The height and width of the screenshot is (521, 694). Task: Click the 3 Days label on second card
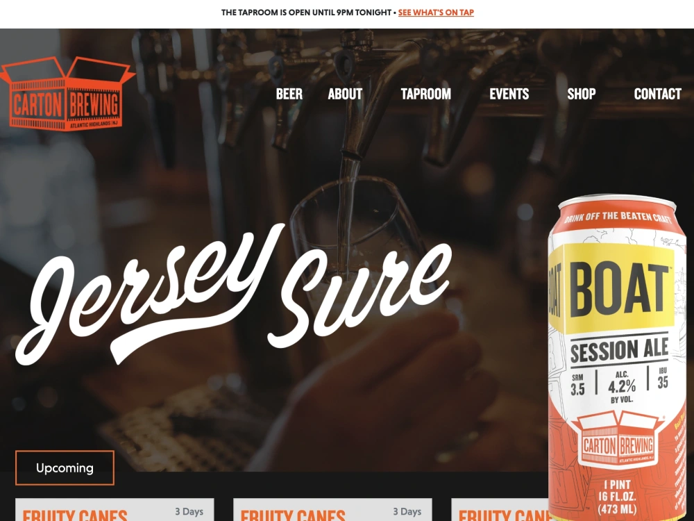[x=407, y=511]
